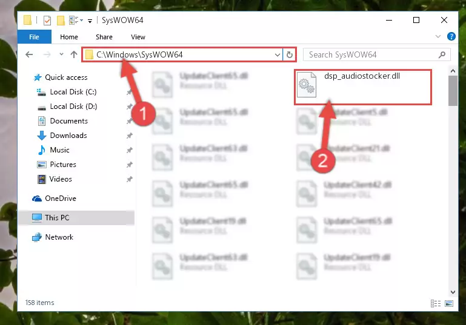Click the Properties icon in the title bar
Screen dimensions: 466x325
click(47, 21)
